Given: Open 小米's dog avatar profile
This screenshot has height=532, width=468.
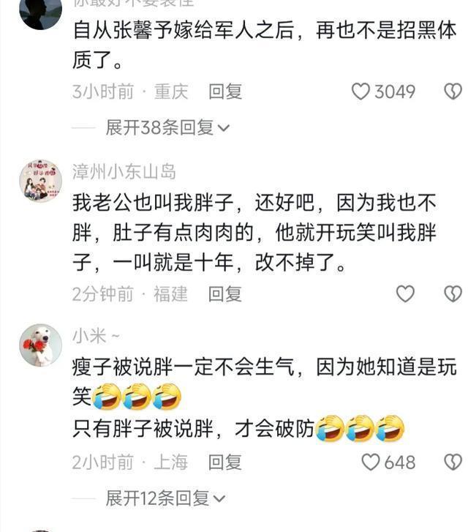Looking at the screenshot, I should click(x=41, y=345).
